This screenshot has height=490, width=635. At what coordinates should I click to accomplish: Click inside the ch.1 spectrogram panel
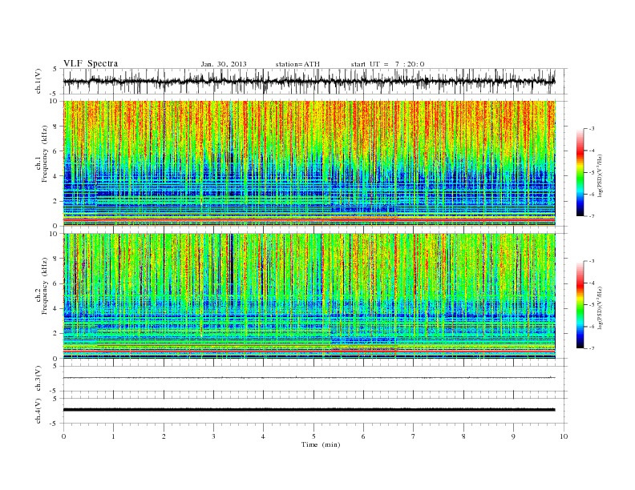point(309,163)
